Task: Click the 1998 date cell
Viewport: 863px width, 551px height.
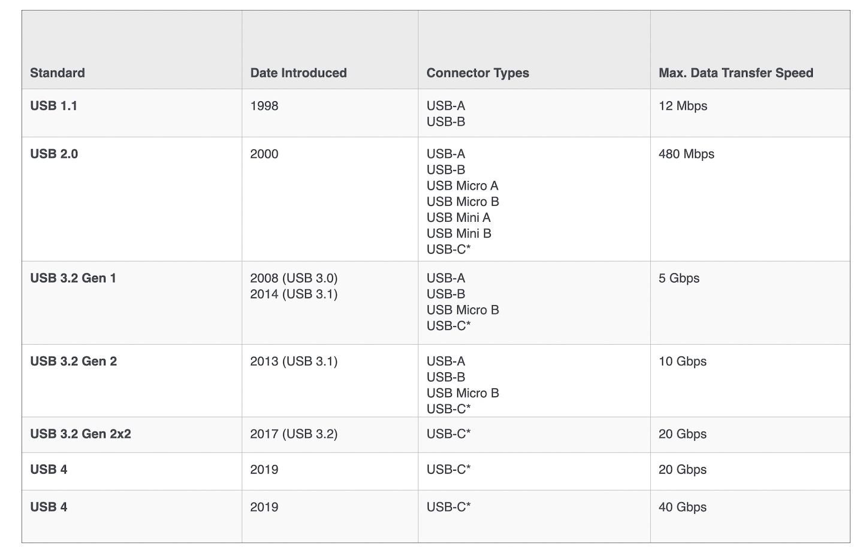Action: (264, 106)
